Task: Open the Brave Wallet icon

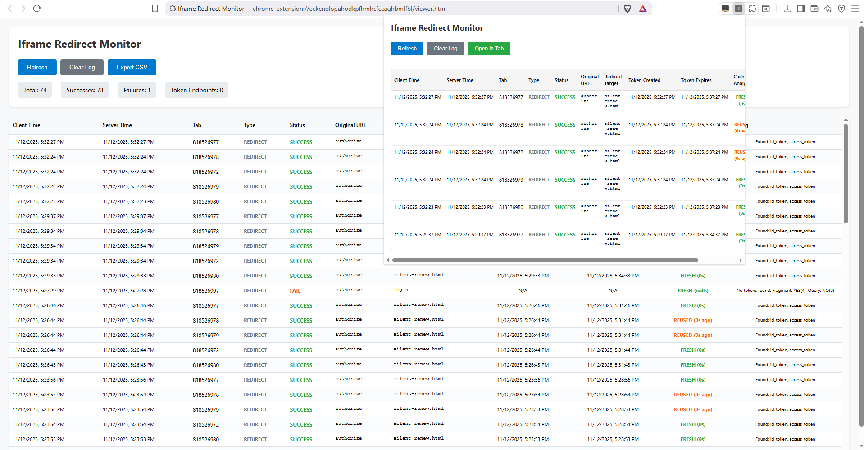Action: tap(814, 9)
